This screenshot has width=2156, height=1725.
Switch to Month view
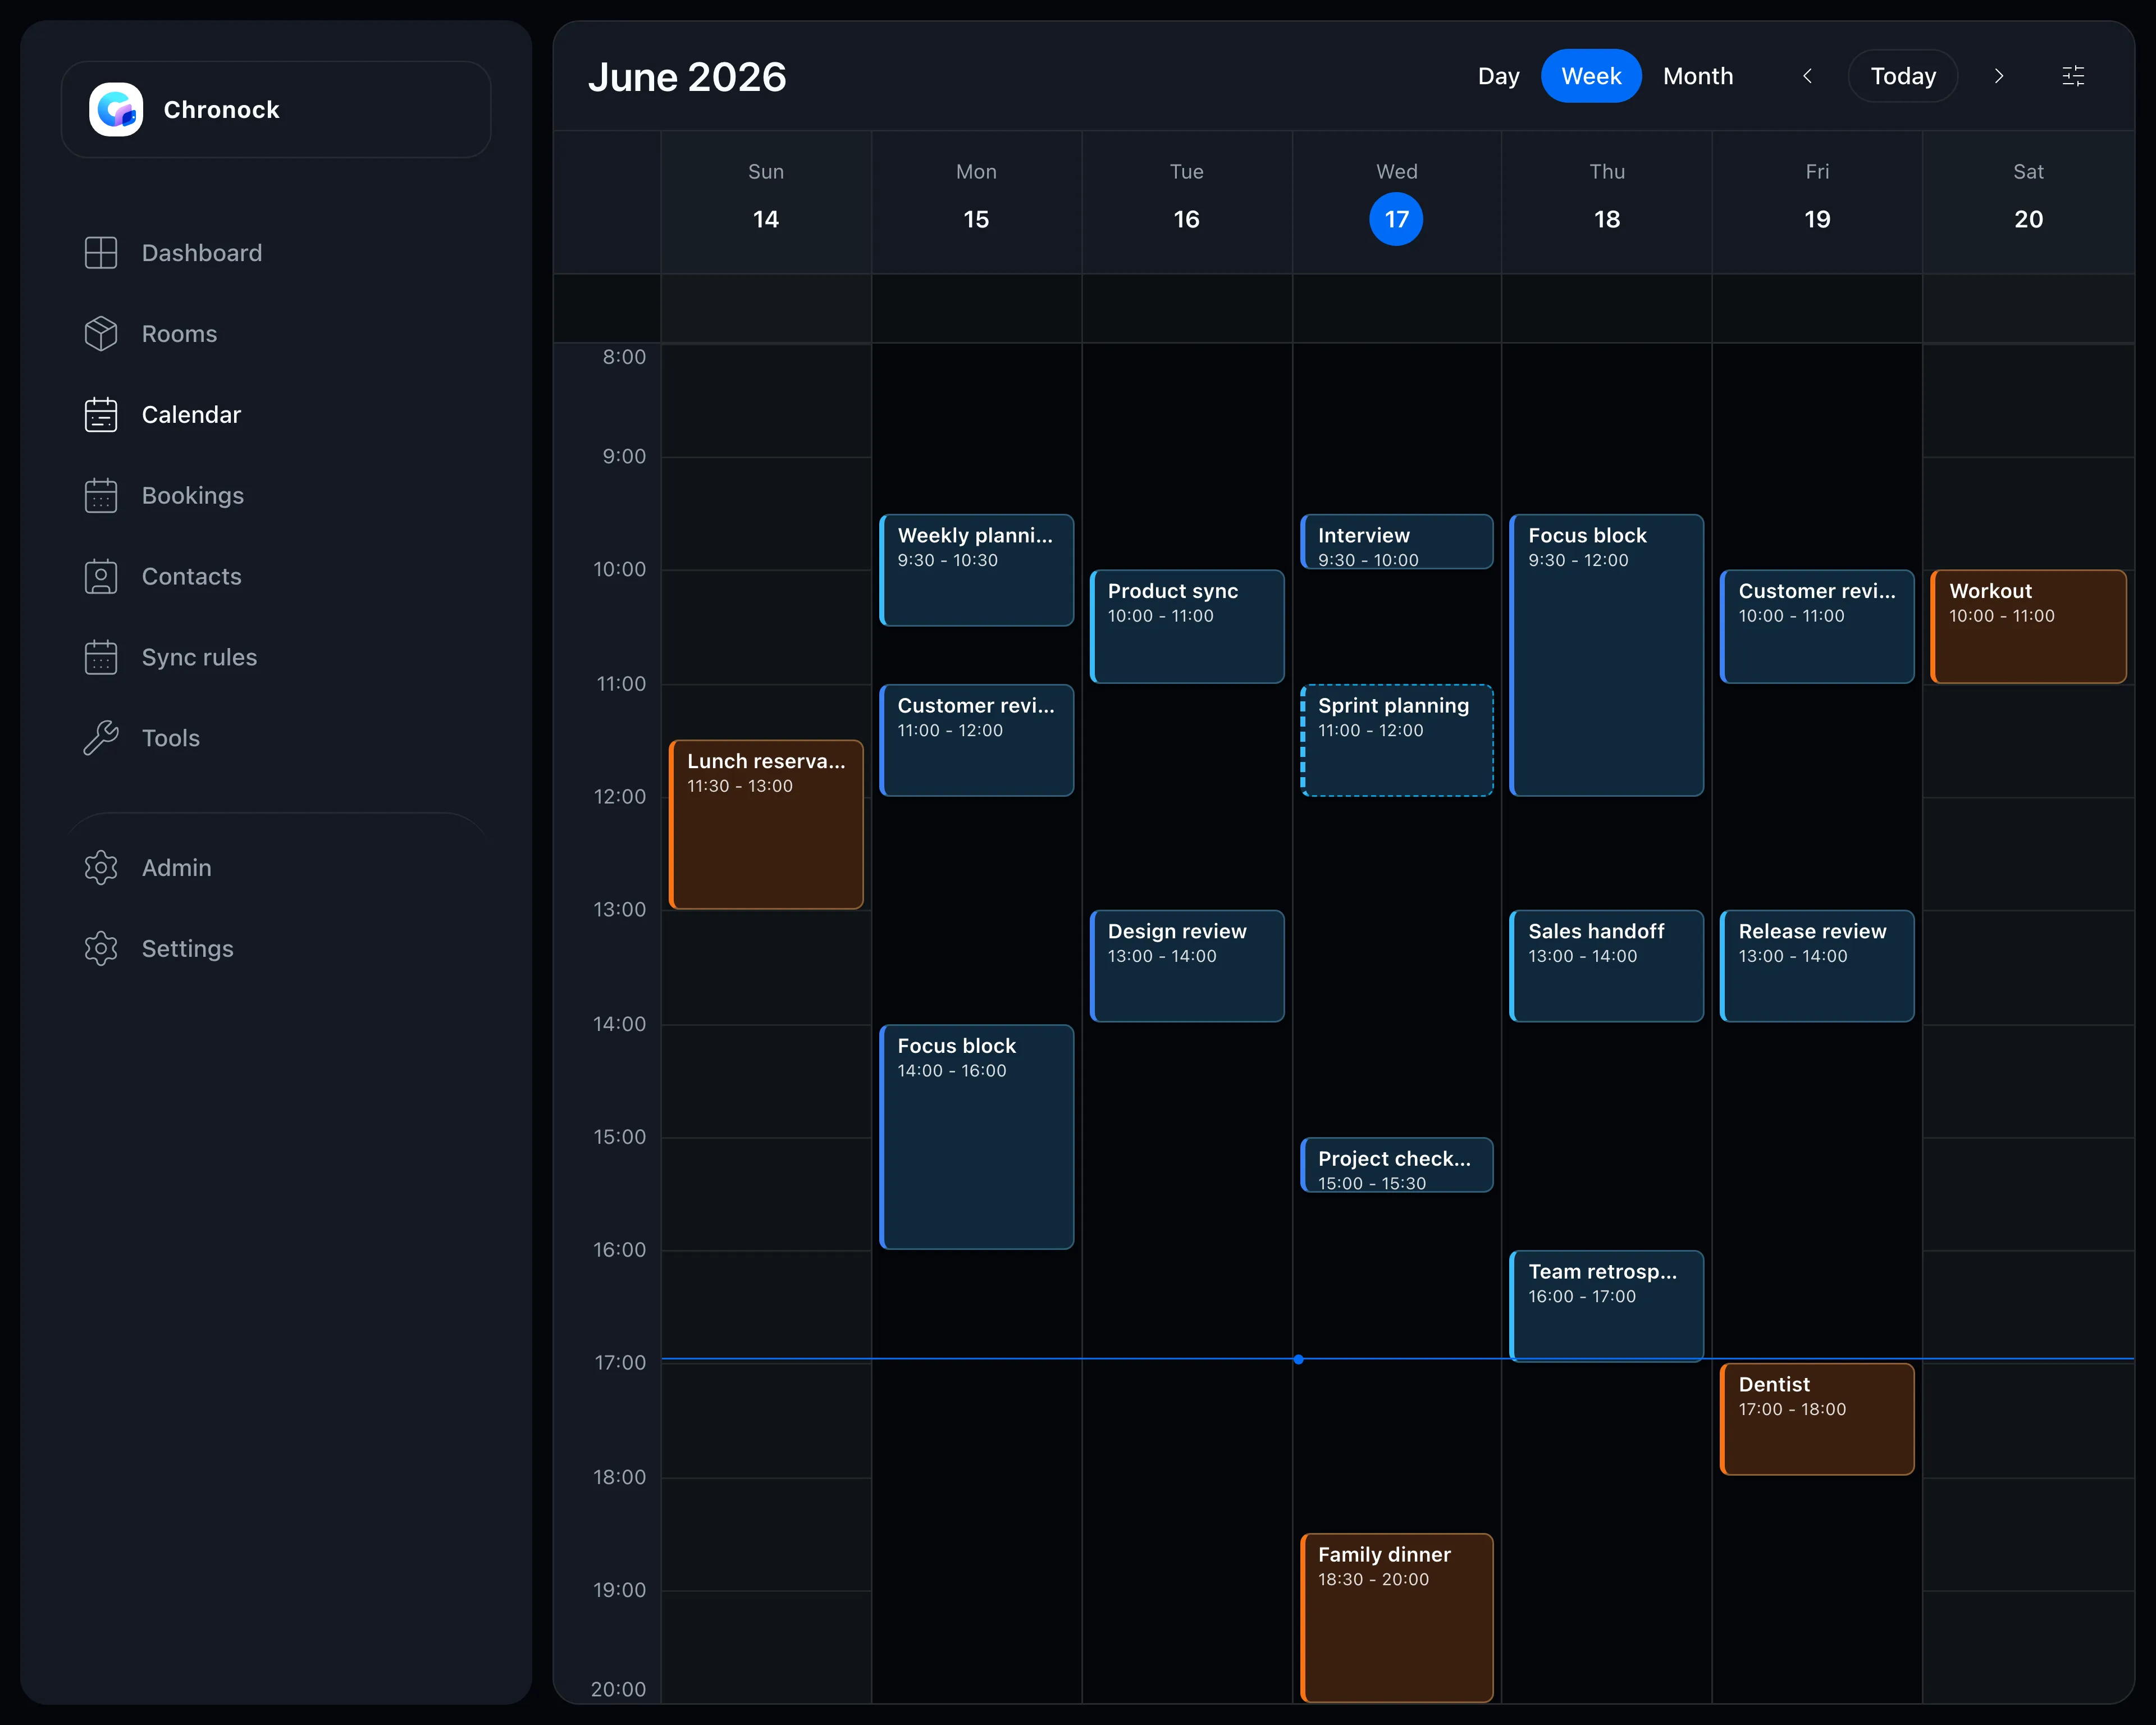[x=1697, y=76]
